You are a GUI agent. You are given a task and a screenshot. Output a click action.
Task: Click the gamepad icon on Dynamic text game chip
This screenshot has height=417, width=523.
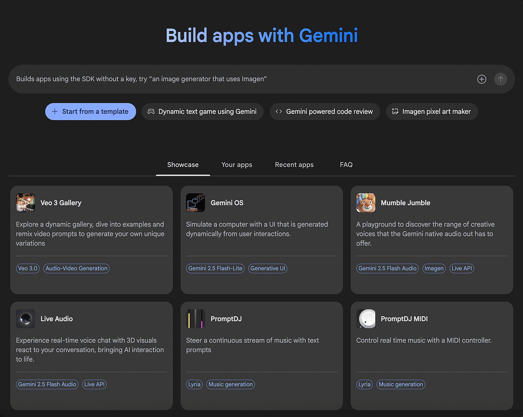151,111
